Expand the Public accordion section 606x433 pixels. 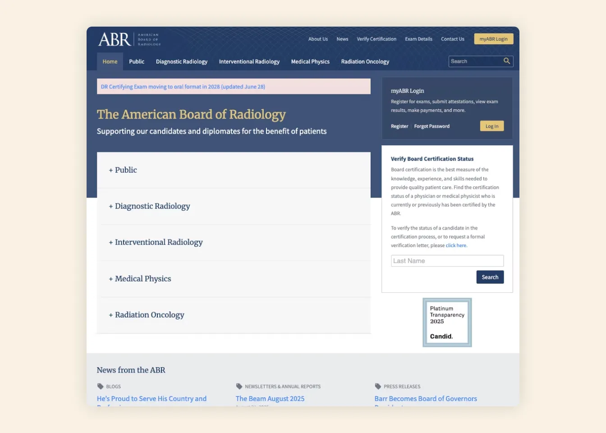pos(234,170)
